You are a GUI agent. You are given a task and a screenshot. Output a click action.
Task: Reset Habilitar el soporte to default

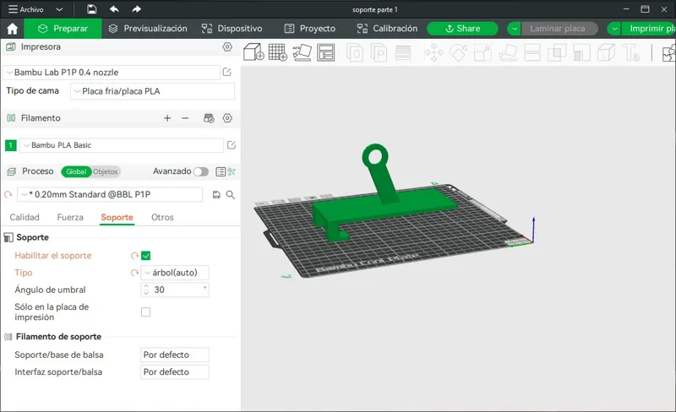(134, 256)
